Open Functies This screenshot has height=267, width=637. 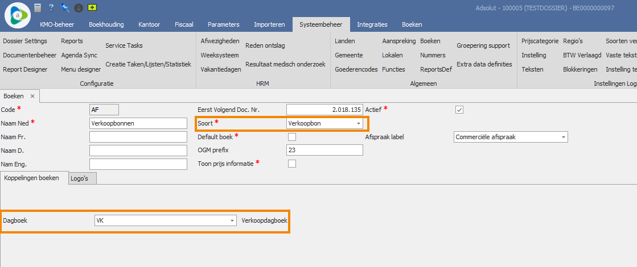pyautogui.click(x=393, y=69)
